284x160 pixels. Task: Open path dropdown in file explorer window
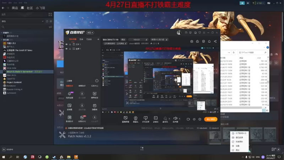229,52
